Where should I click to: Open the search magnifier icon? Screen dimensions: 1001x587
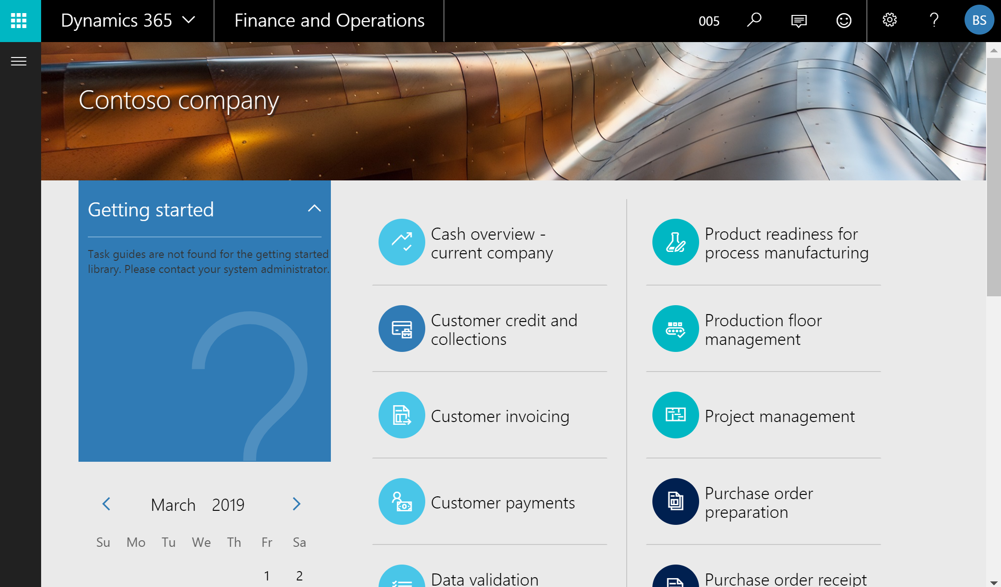pyautogui.click(x=754, y=21)
